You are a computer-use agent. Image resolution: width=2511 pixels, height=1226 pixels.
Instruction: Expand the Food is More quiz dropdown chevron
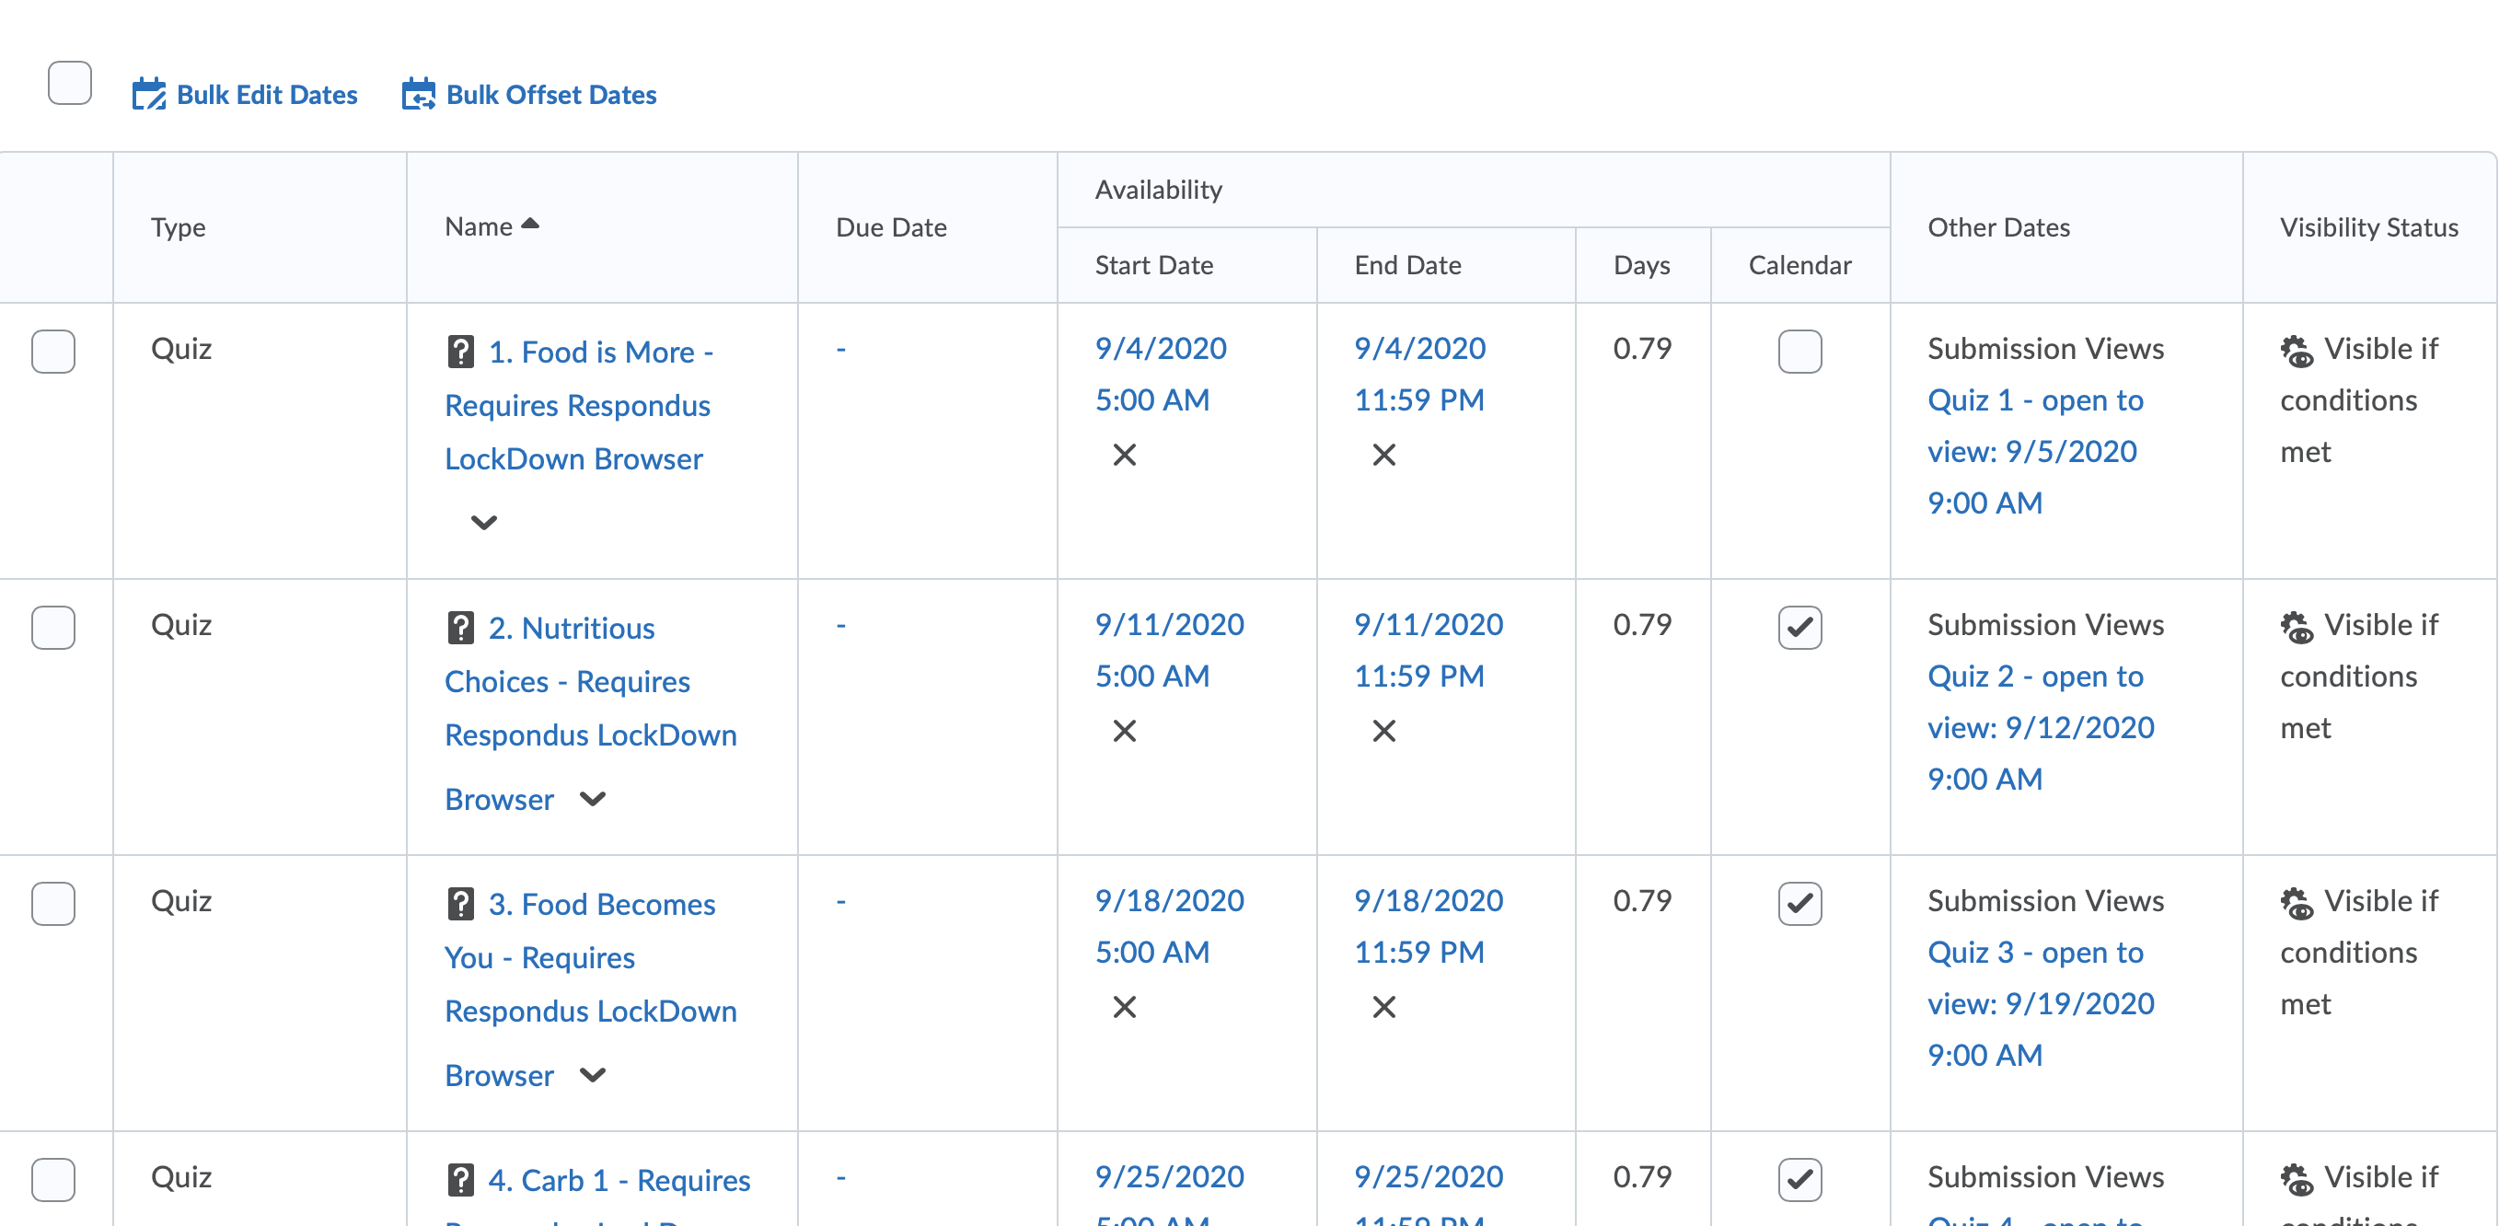coord(483,523)
